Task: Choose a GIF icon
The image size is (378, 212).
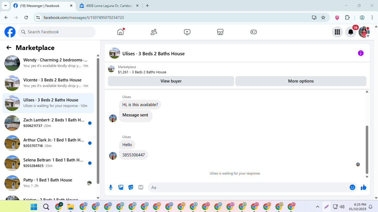Action: click(141, 187)
